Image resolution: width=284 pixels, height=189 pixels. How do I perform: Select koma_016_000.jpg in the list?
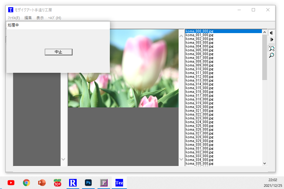[223, 92]
